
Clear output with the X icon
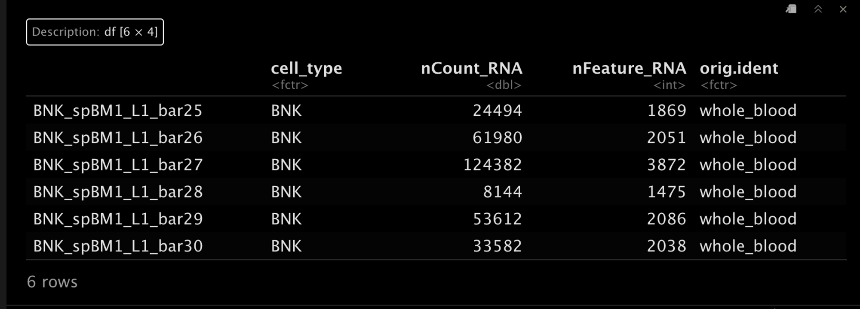[843, 9]
